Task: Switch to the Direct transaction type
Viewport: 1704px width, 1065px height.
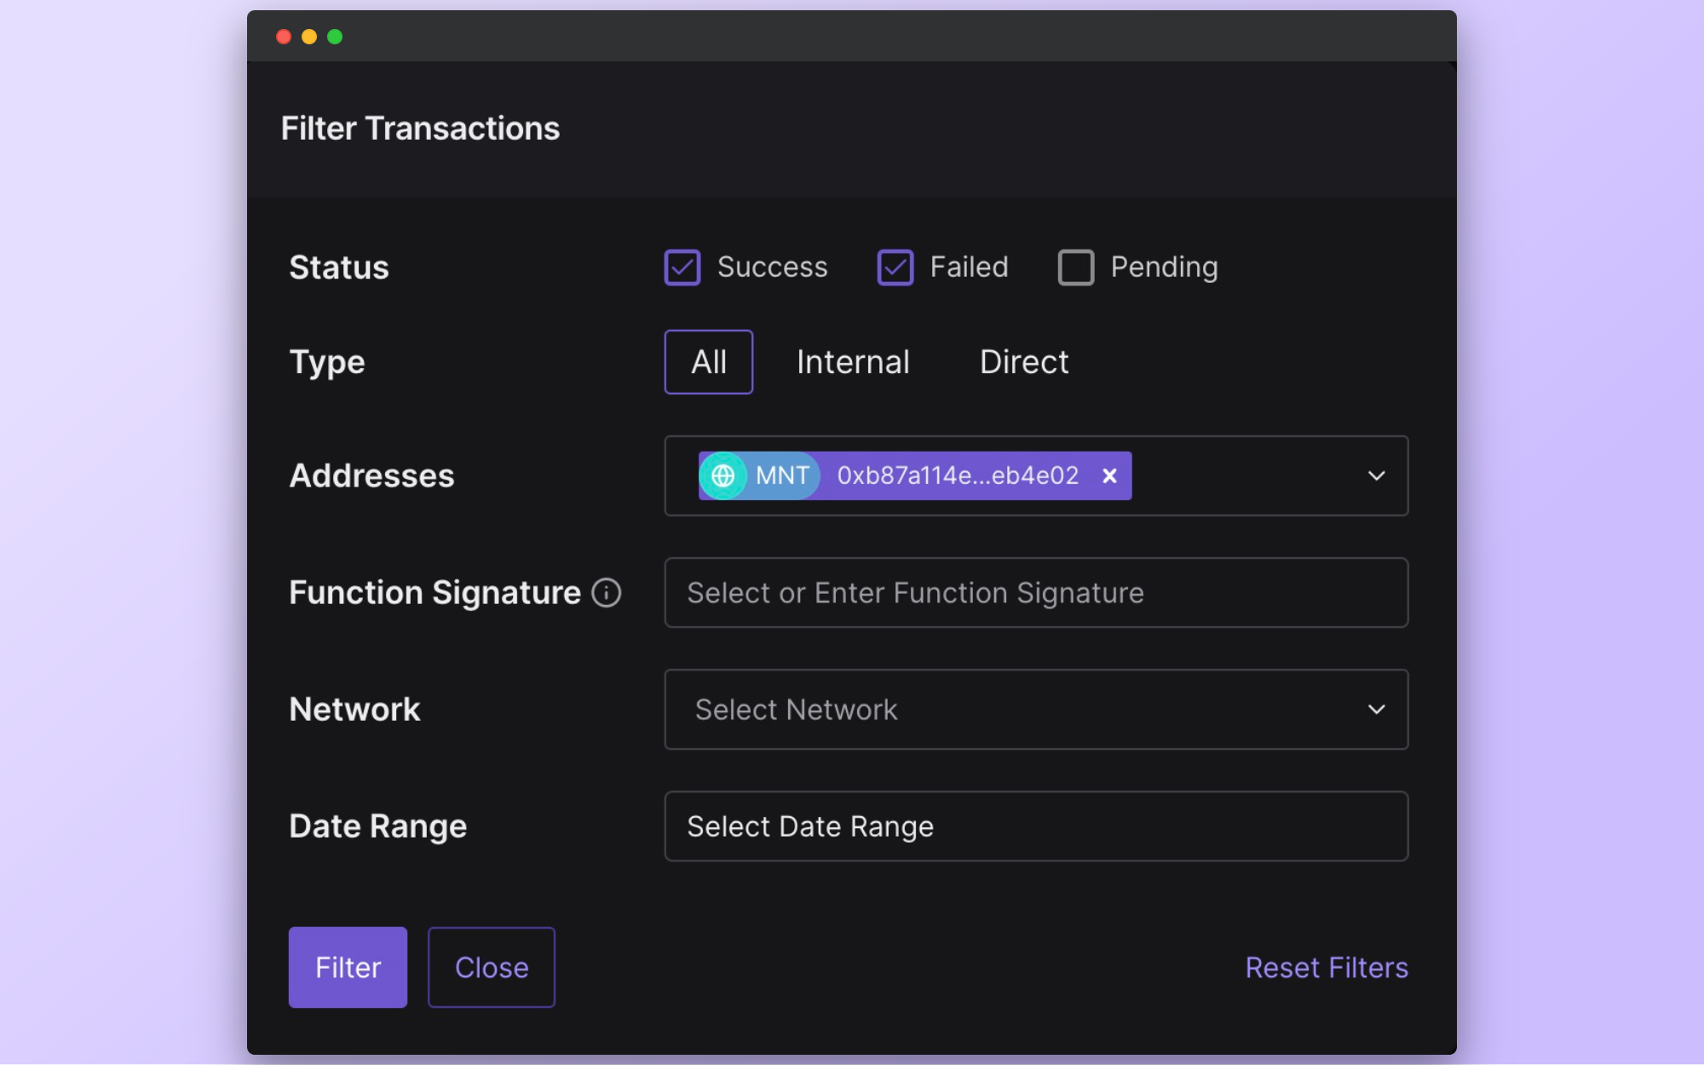Action: [x=1023, y=361]
